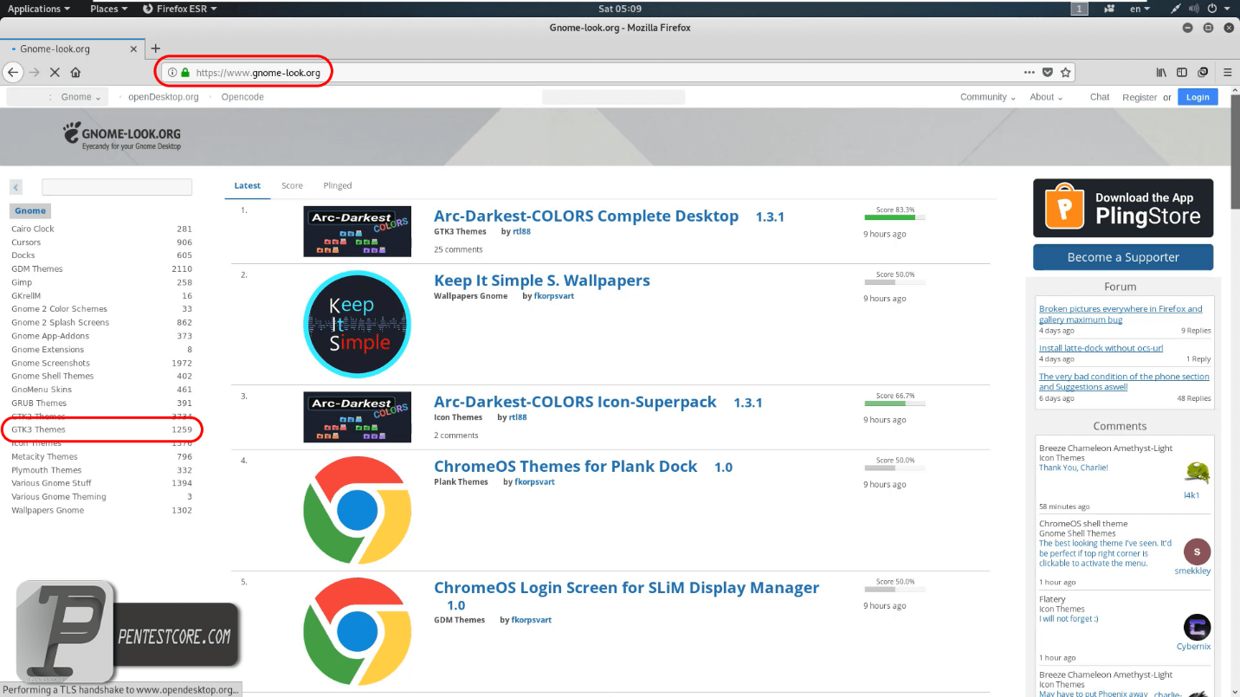
Task: Open the Applications menu
Action: pyautogui.click(x=39, y=9)
